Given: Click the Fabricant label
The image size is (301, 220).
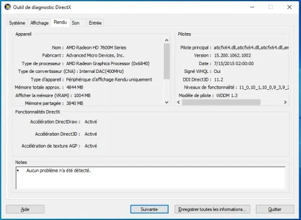Looking at the screenshot, I should [x=53, y=55].
